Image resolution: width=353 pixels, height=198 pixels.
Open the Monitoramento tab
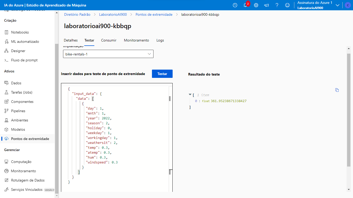pyautogui.click(x=136, y=40)
